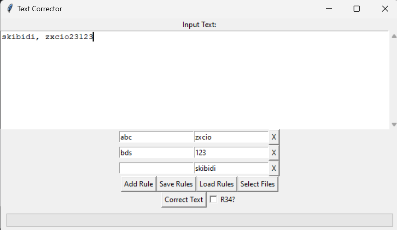Click Select Files button
The height and width of the screenshot is (230, 397).
[257, 184]
